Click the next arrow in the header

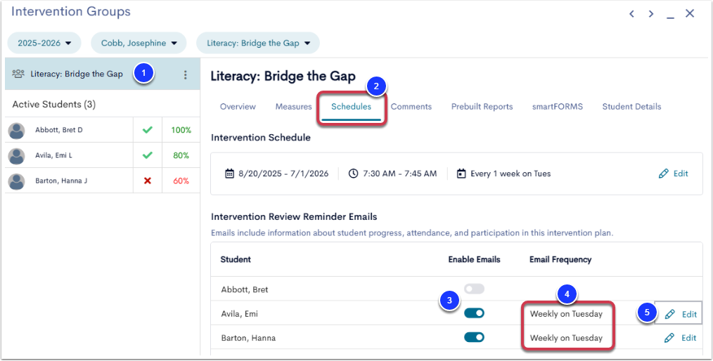[651, 14]
